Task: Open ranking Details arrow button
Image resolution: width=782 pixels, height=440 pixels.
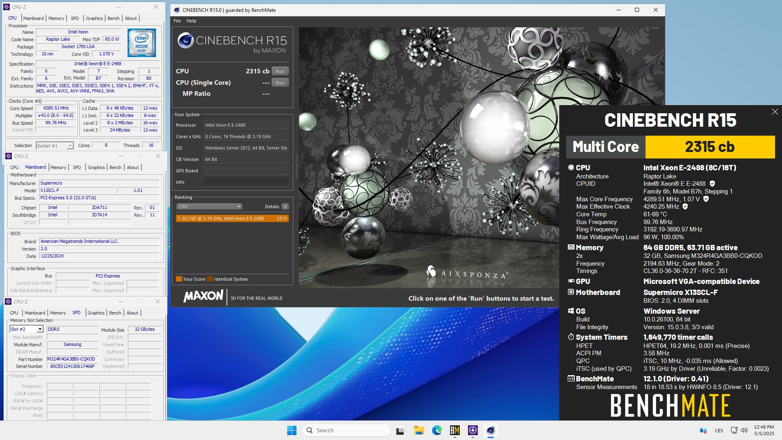Action: [286, 207]
